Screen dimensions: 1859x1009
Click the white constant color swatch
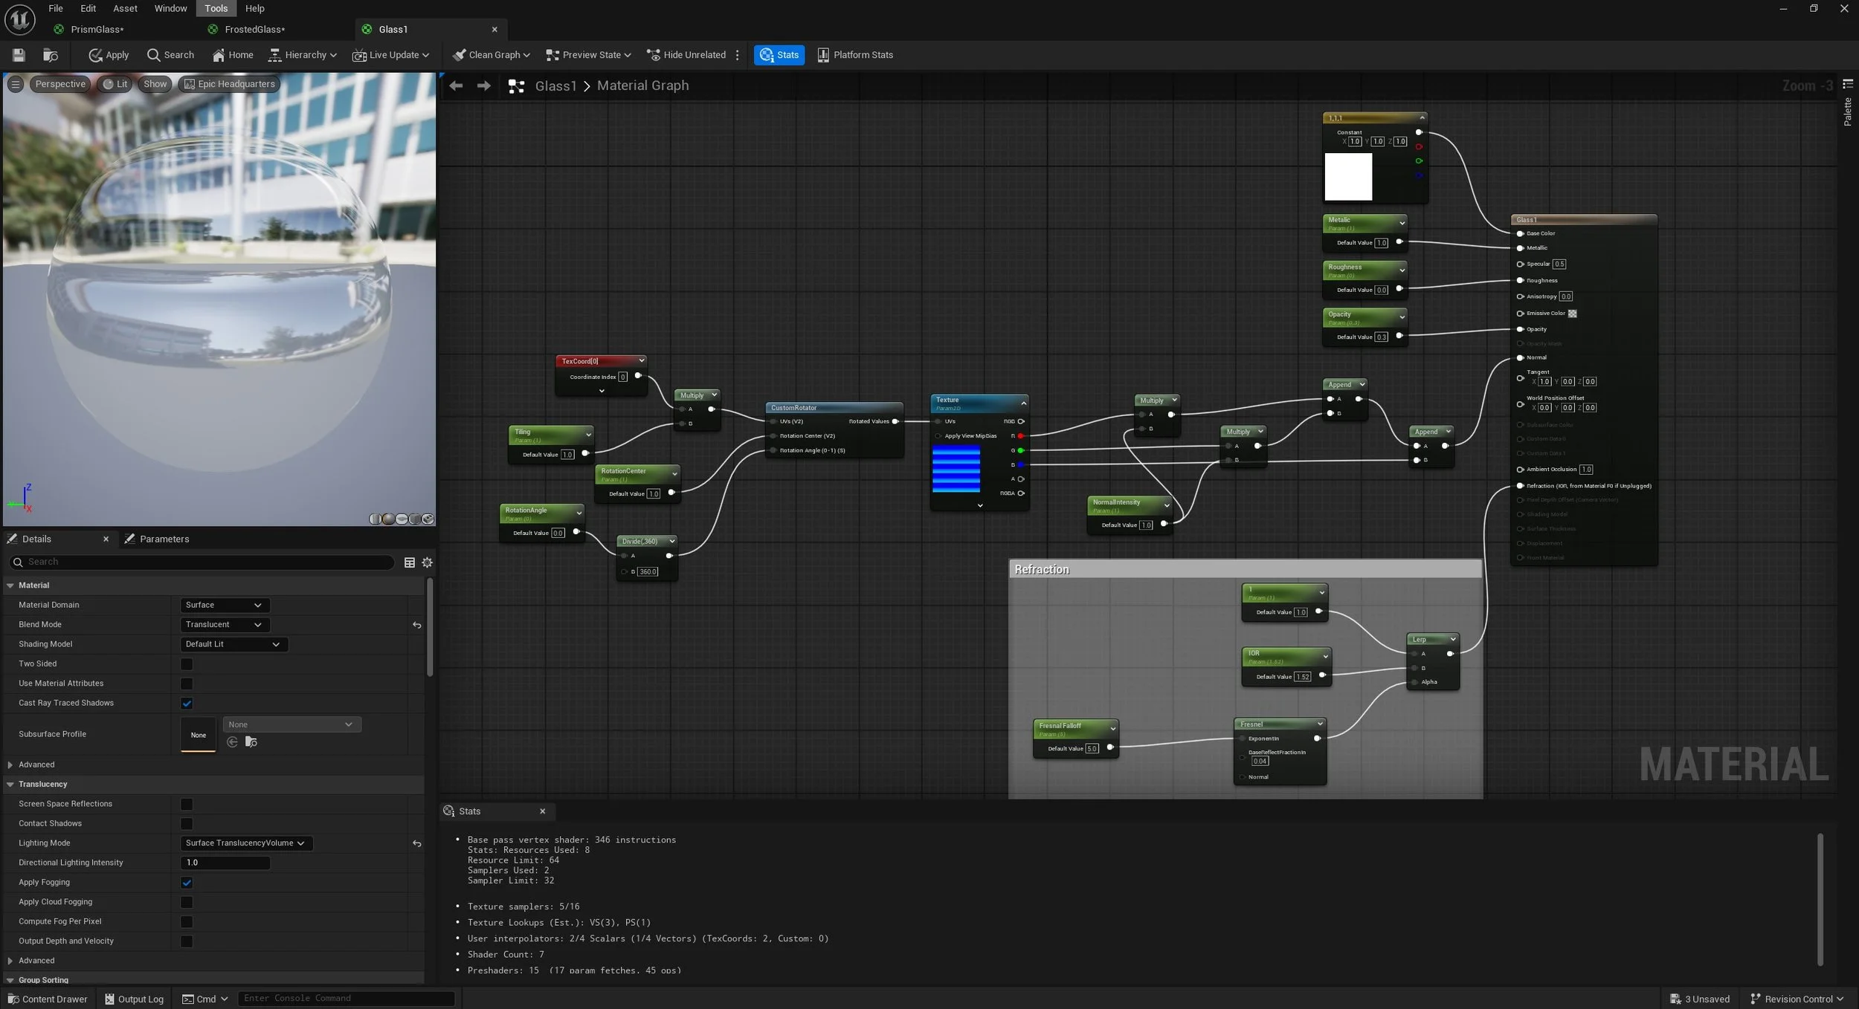coord(1347,177)
